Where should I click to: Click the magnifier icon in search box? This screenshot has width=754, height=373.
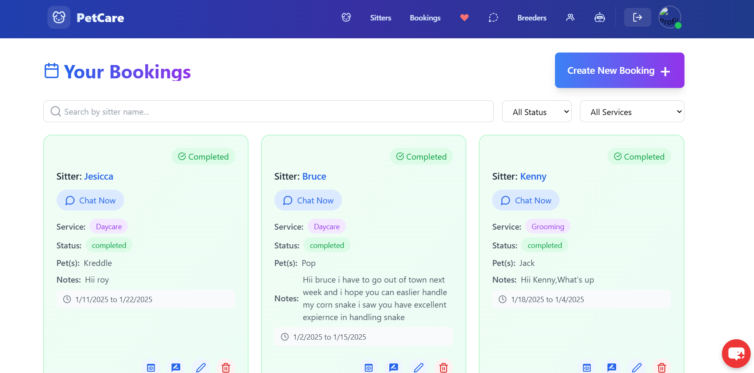pos(55,111)
